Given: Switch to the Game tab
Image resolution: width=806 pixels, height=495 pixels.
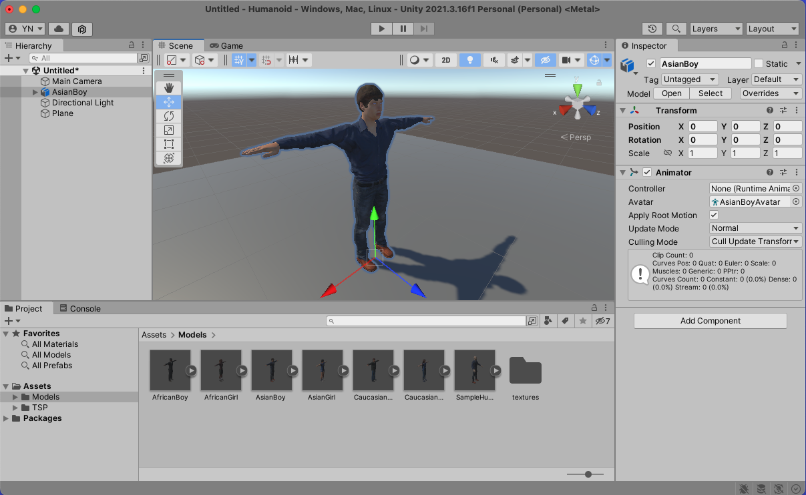Looking at the screenshot, I should [x=227, y=46].
